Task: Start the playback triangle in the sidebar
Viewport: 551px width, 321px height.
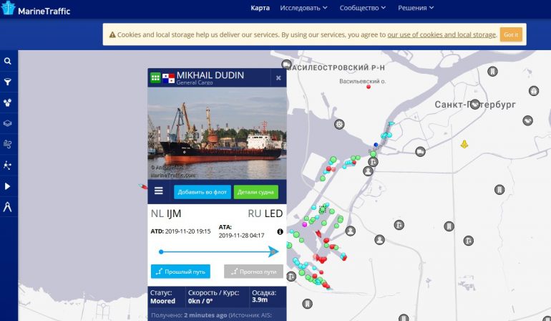Action: pyautogui.click(x=7, y=186)
